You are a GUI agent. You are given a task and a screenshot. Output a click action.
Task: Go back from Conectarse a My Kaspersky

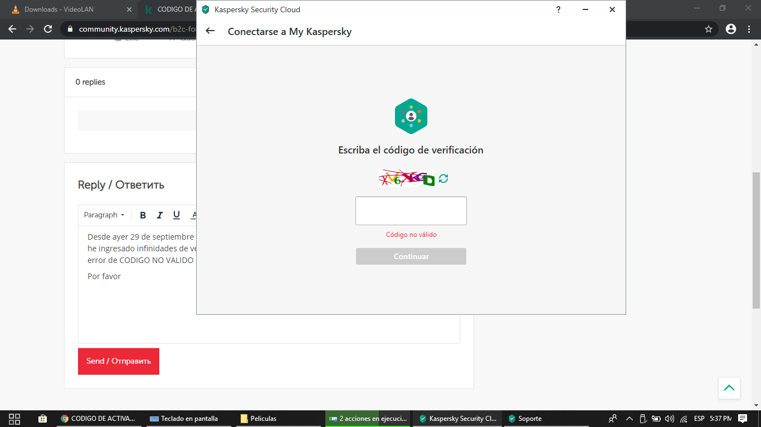[210, 31]
